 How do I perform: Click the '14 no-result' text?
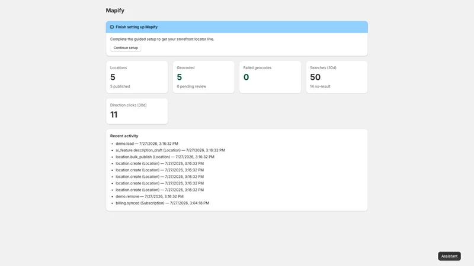[x=320, y=86]
